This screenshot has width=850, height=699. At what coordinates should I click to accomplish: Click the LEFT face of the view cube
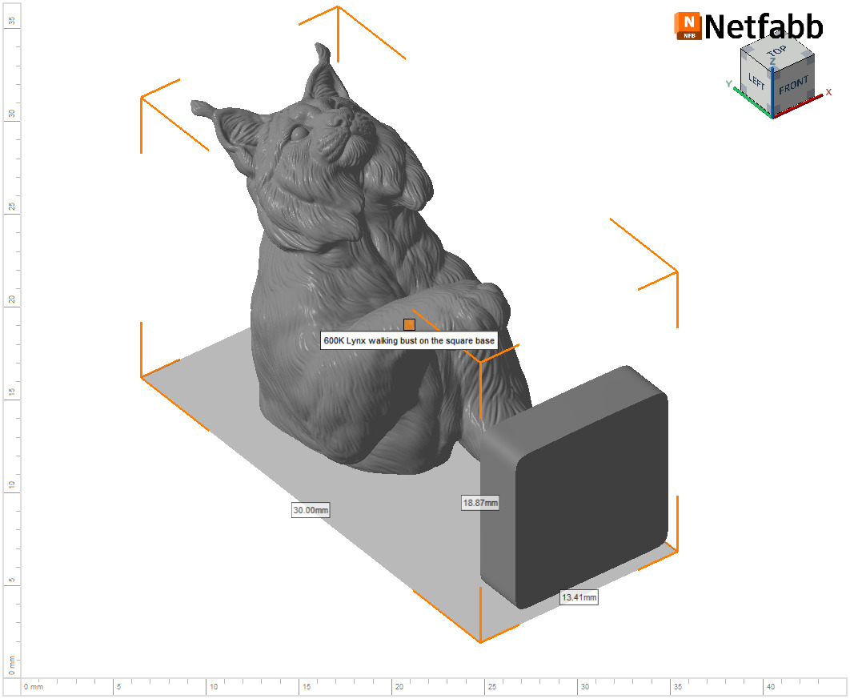coord(756,82)
